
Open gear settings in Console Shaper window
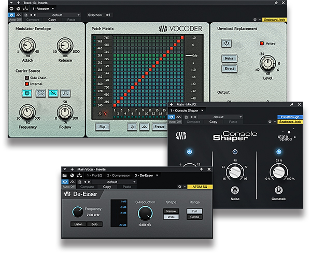click(270, 122)
